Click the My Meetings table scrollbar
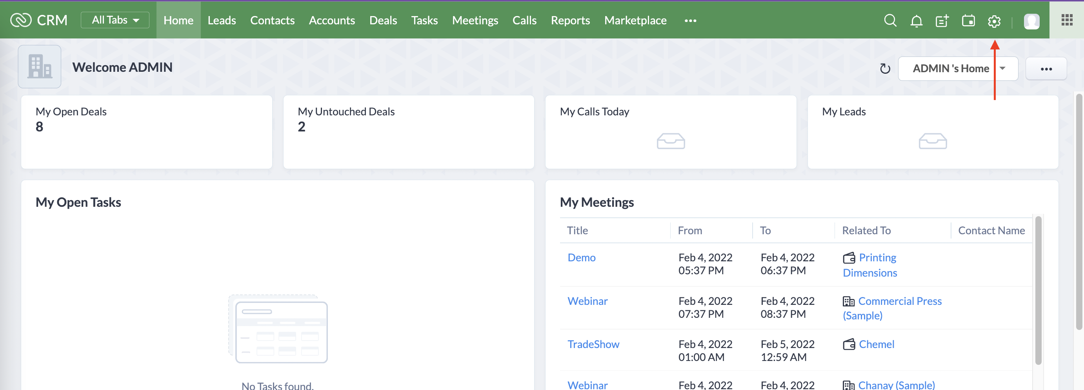 coord(1038,290)
